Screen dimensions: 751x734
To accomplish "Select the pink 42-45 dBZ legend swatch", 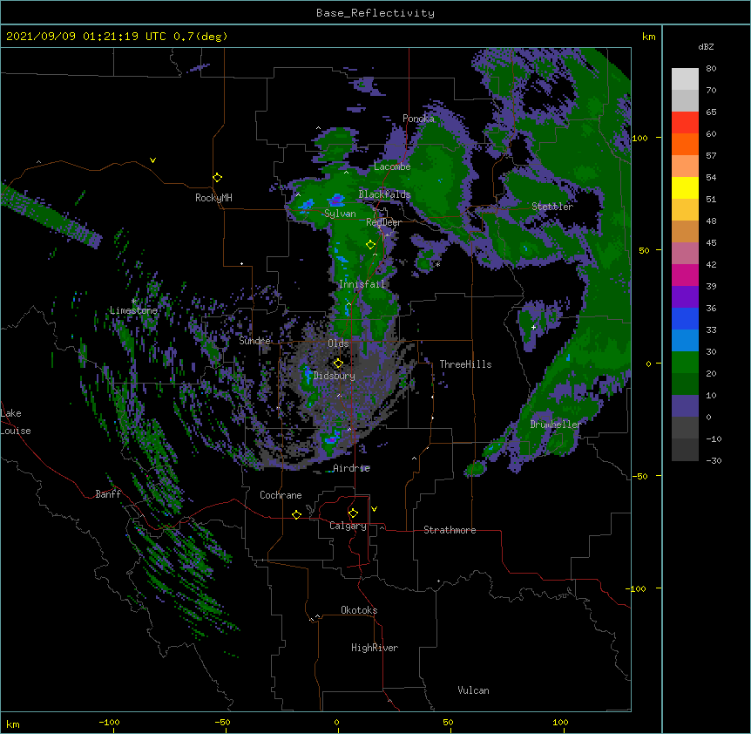I will coord(685,254).
